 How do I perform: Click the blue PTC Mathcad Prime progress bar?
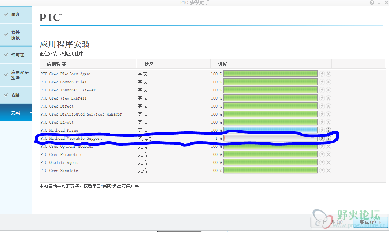point(270,130)
